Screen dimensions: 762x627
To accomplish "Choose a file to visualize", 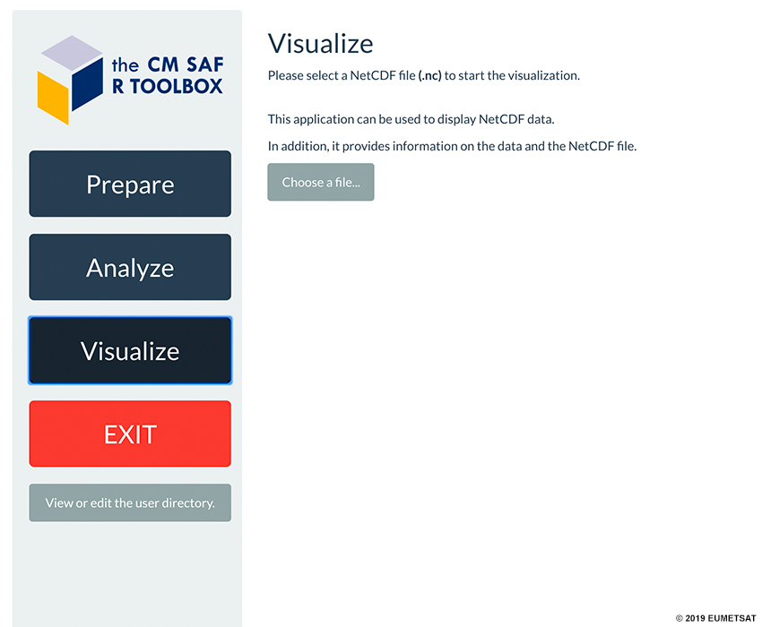I will (321, 182).
